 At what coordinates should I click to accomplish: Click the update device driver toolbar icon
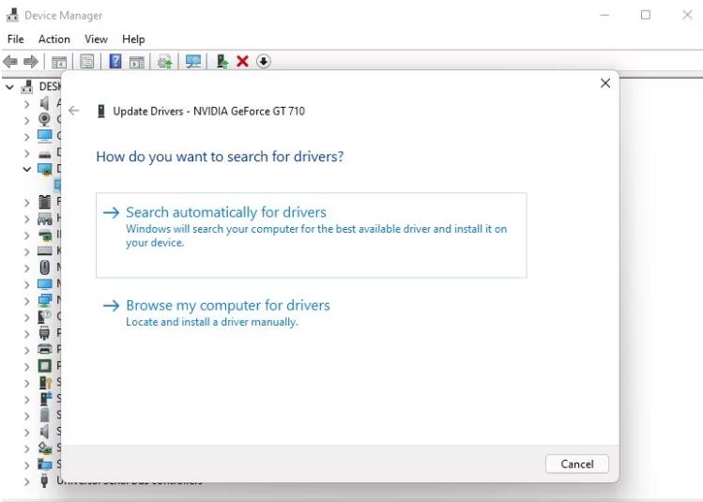coord(222,61)
